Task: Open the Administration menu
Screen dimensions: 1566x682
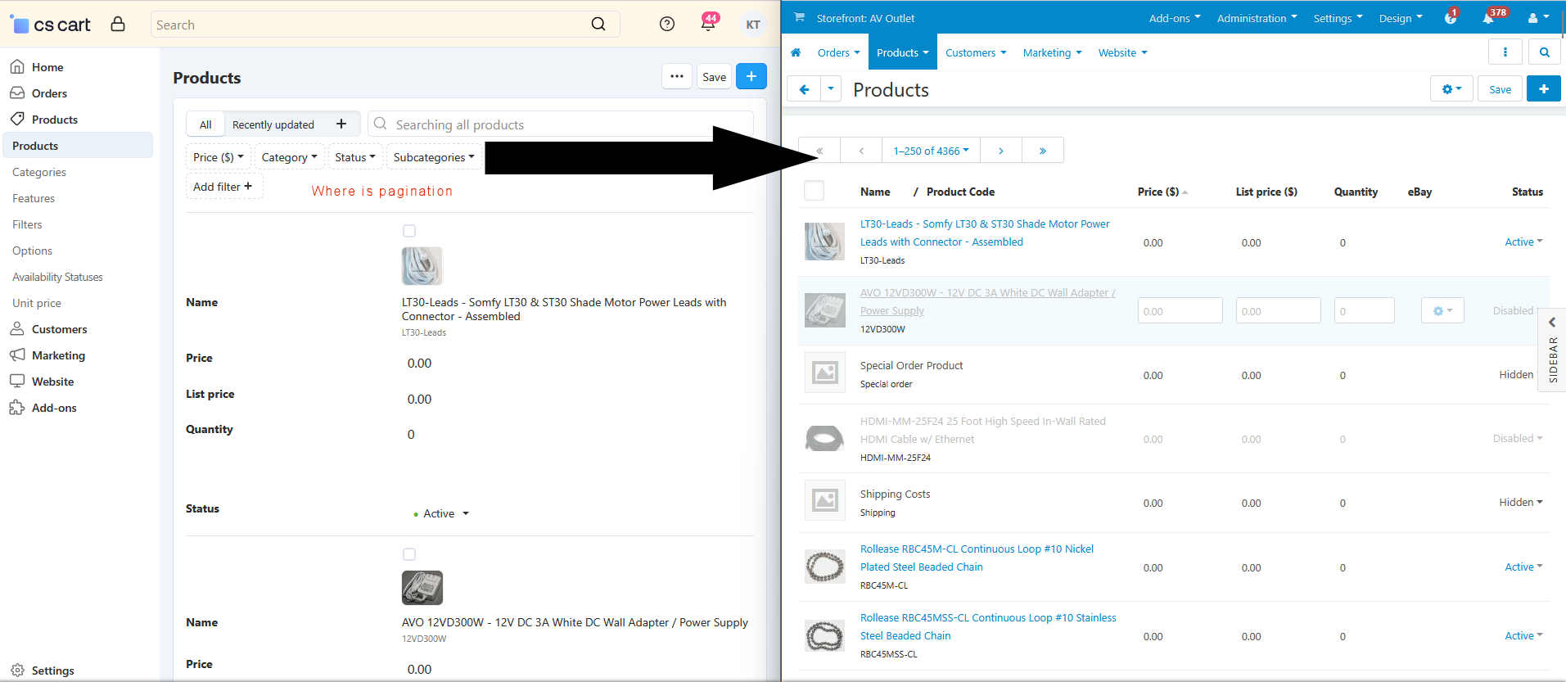Action: pyautogui.click(x=1257, y=17)
